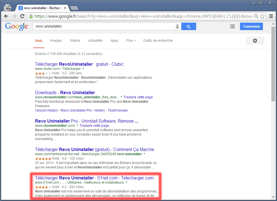This screenshot has width=277, height=201.
Task: Expand the Plus dropdown menu
Action: coord(131,41)
